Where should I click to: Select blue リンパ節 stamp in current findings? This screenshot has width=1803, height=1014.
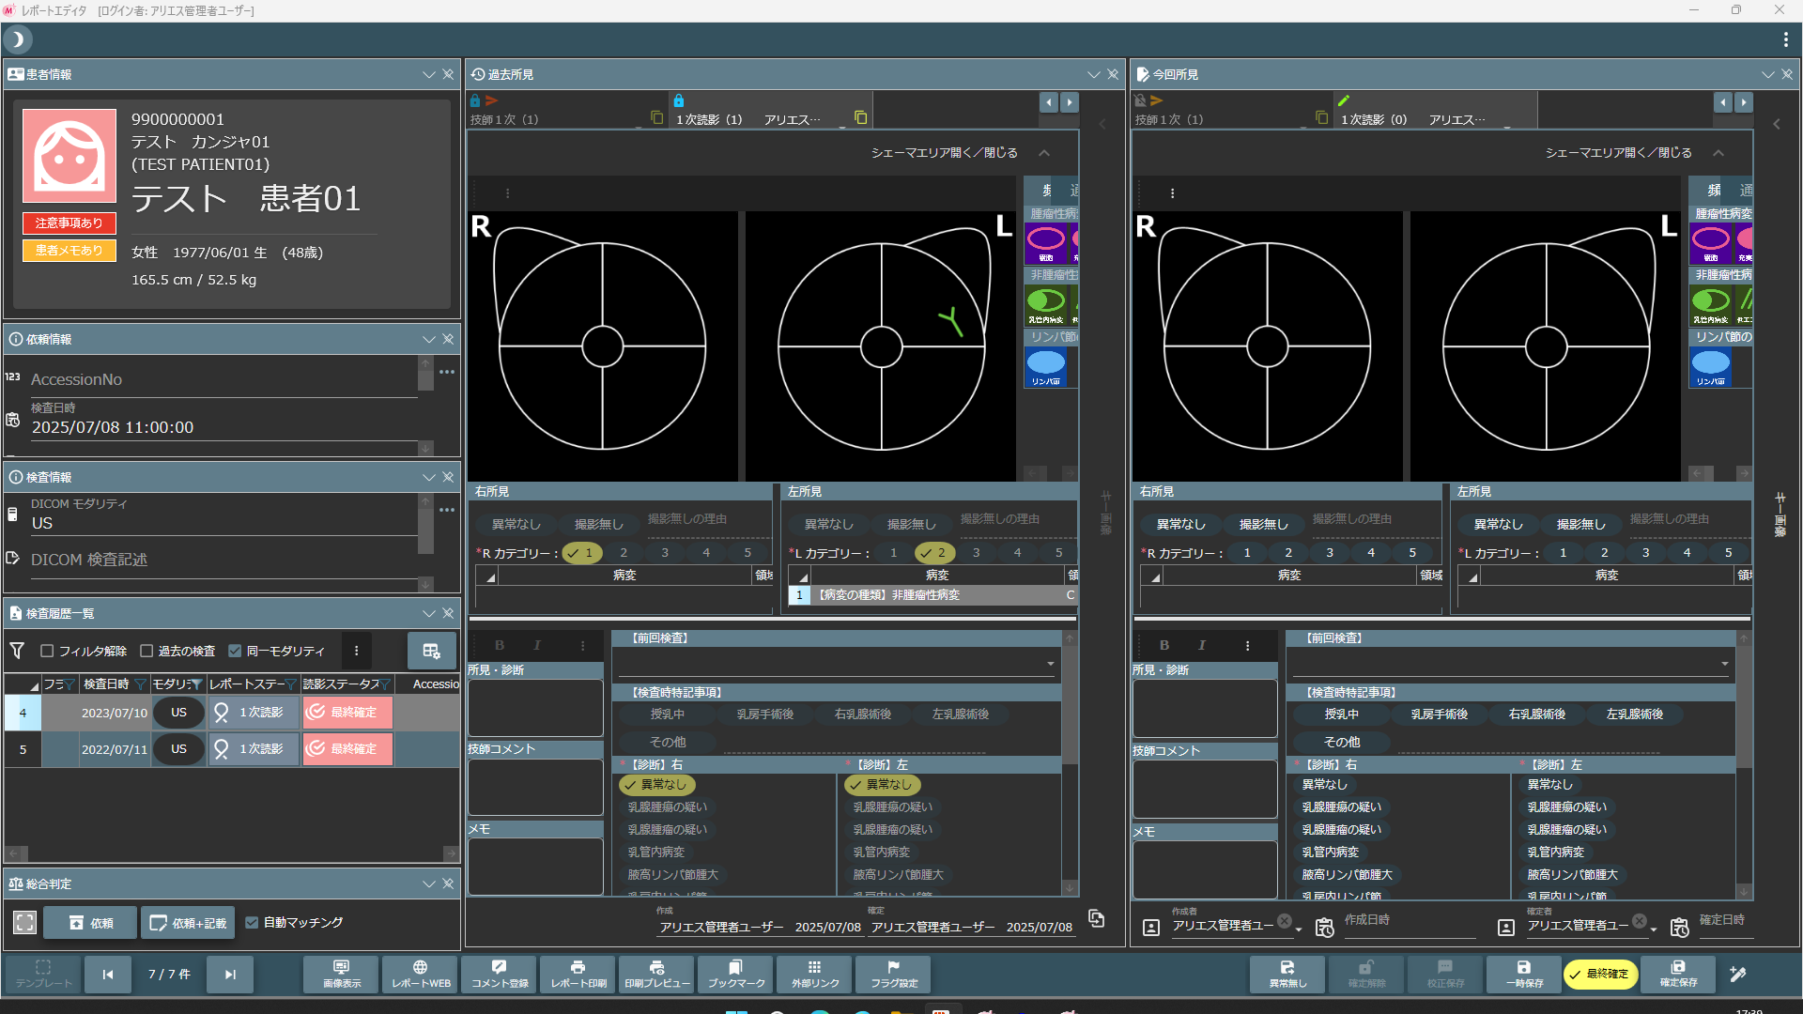pos(1710,366)
